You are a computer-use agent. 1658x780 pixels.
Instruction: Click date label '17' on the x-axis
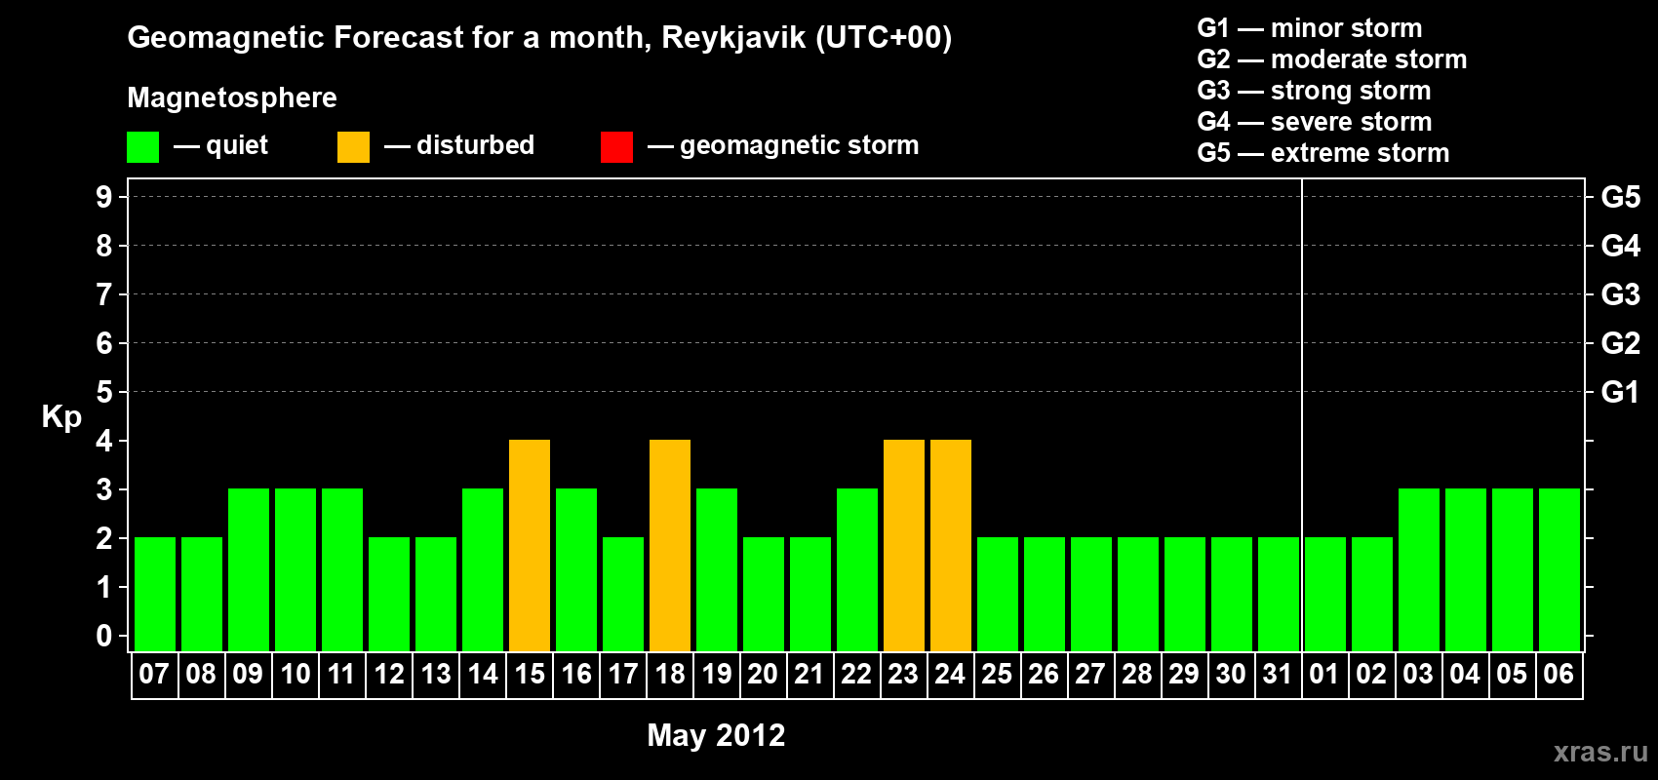(x=622, y=674)
